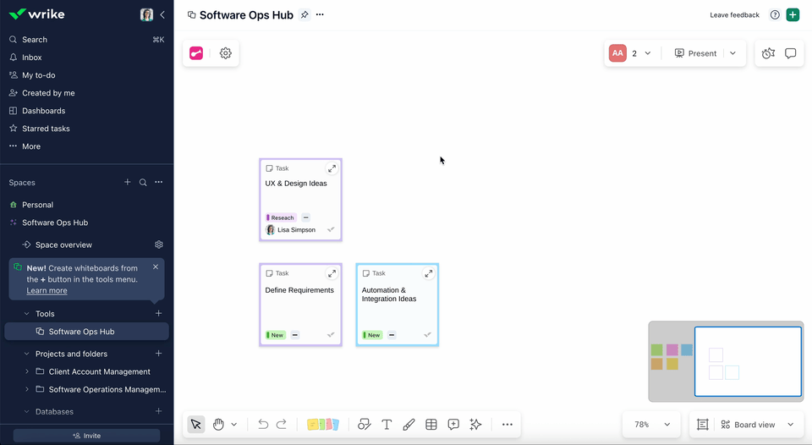Click the Present button
The height and width of the screenshot is (445, 812).
point(695,53)
